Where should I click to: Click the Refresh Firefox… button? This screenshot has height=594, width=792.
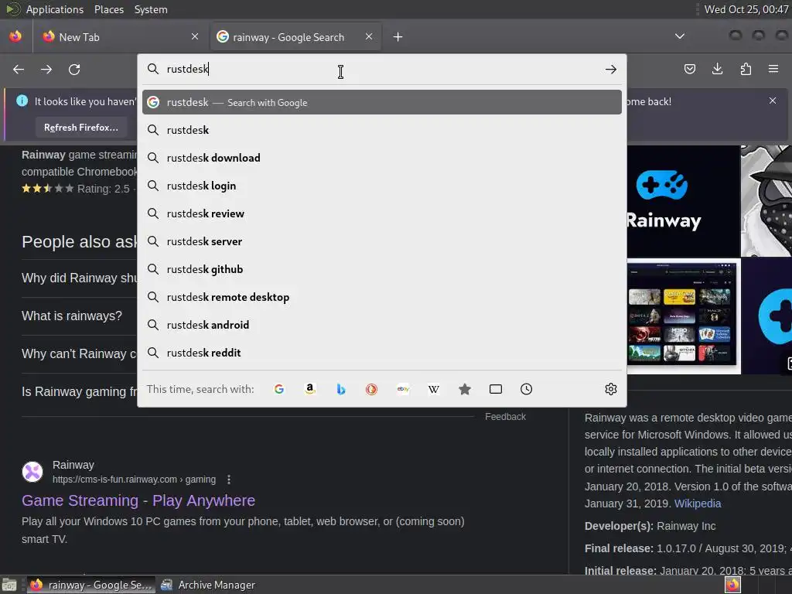(80, 128)
